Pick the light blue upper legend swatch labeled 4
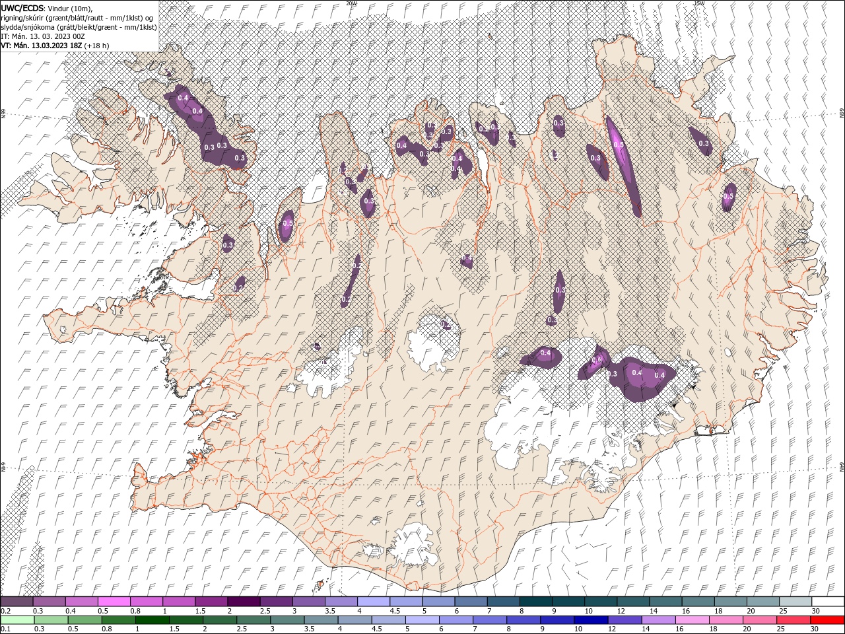The width and height of the screenshot is (845, 634). point(373,602)
